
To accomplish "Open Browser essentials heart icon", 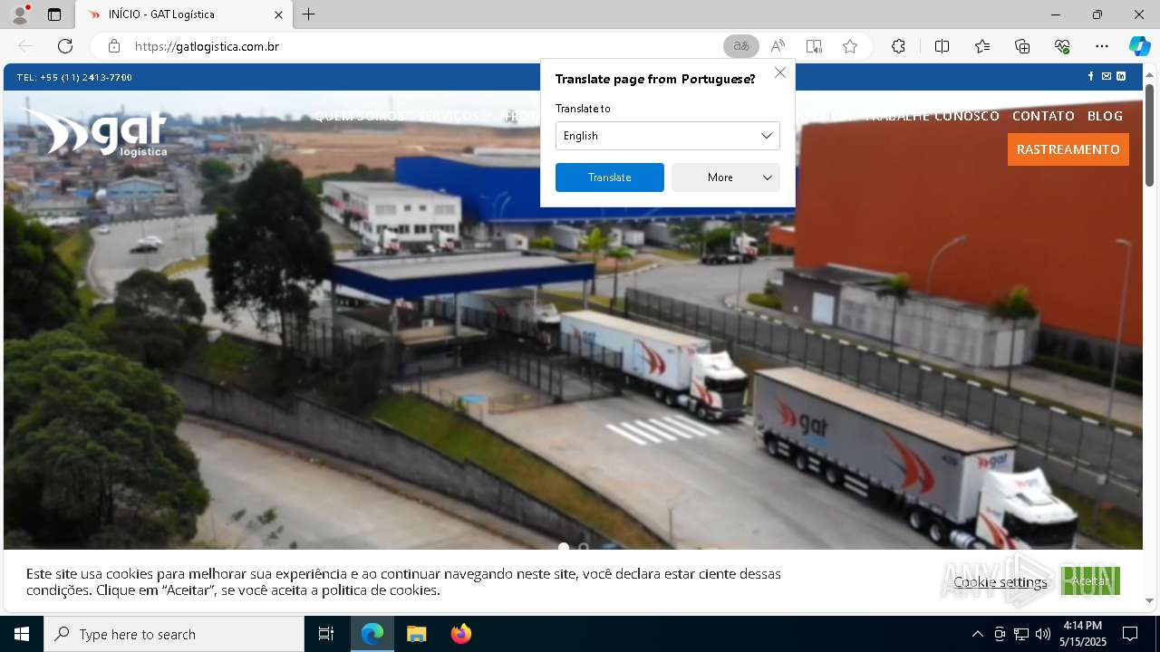I will (1062, 46).
